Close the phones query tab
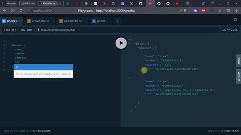The image size is (241, 135). pyautogui.click(x=20, y=21)
